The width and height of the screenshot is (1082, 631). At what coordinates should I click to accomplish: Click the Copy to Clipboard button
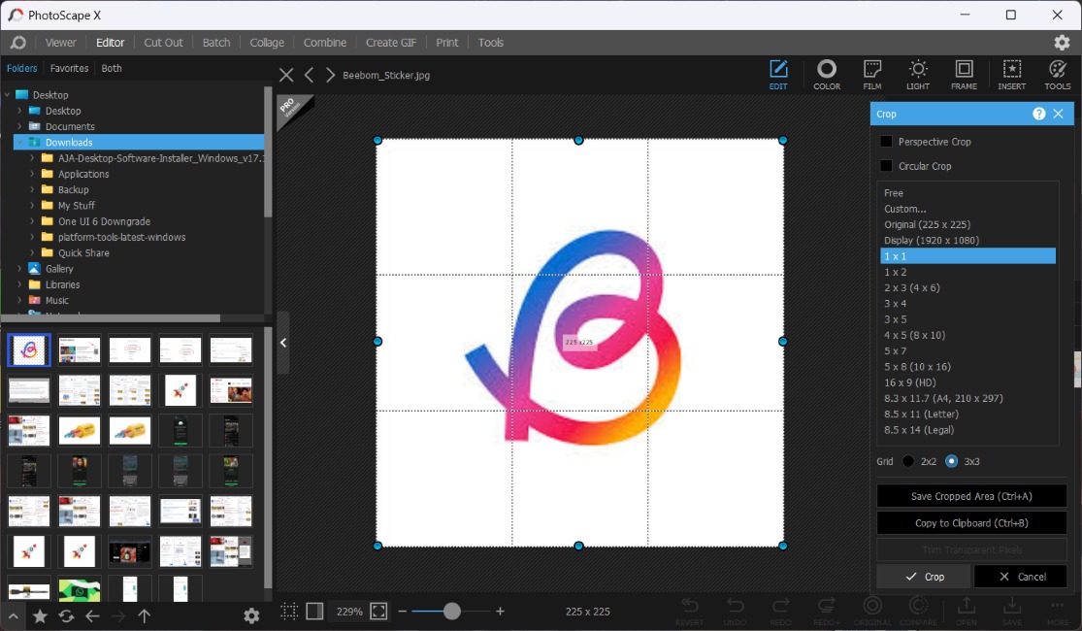(970, 522)
